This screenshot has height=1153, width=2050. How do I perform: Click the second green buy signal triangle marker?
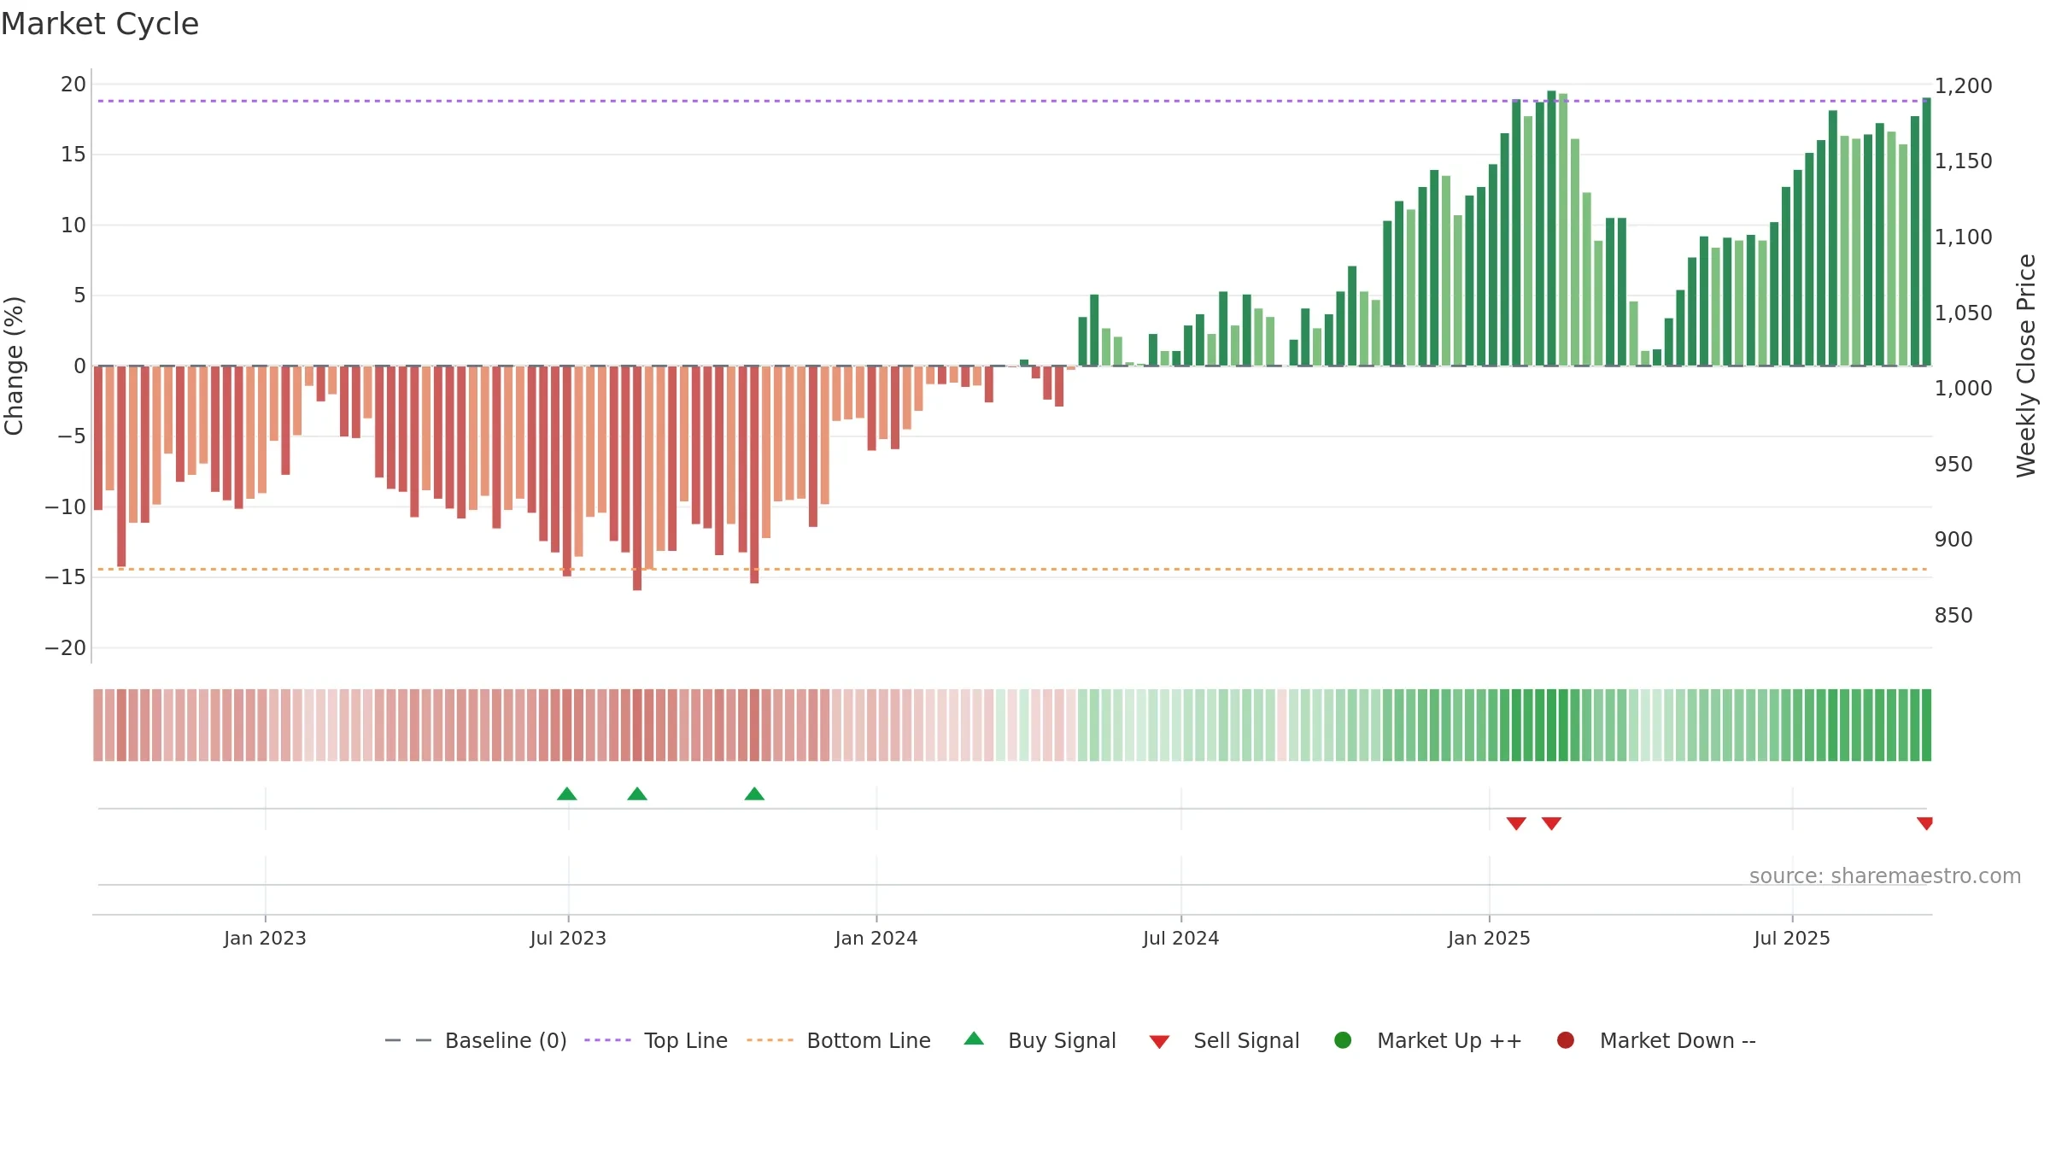tap(637, 794)
